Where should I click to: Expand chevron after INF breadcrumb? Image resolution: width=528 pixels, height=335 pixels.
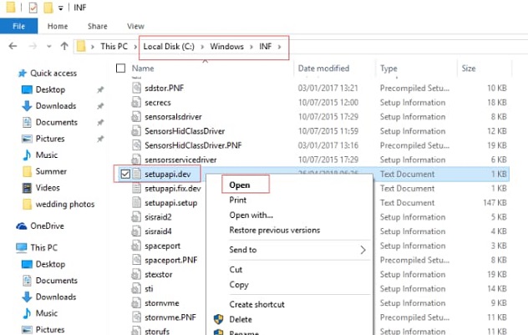click(279, 47)
